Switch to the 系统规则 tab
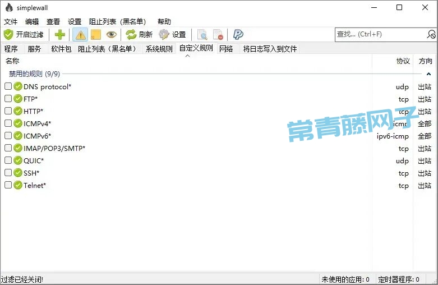The height and width of the screenshot is (285, 438). coord(159,49)
